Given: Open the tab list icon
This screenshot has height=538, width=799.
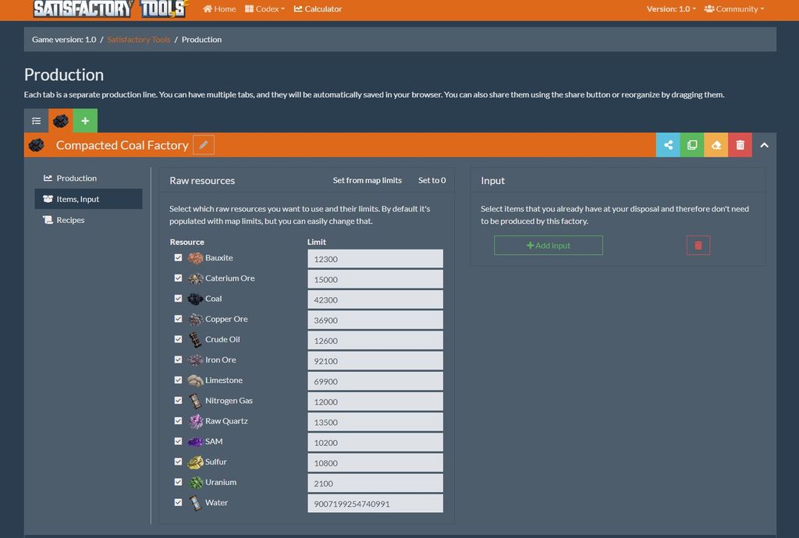Looking at the screenshot, I should (x=36, y=121).
